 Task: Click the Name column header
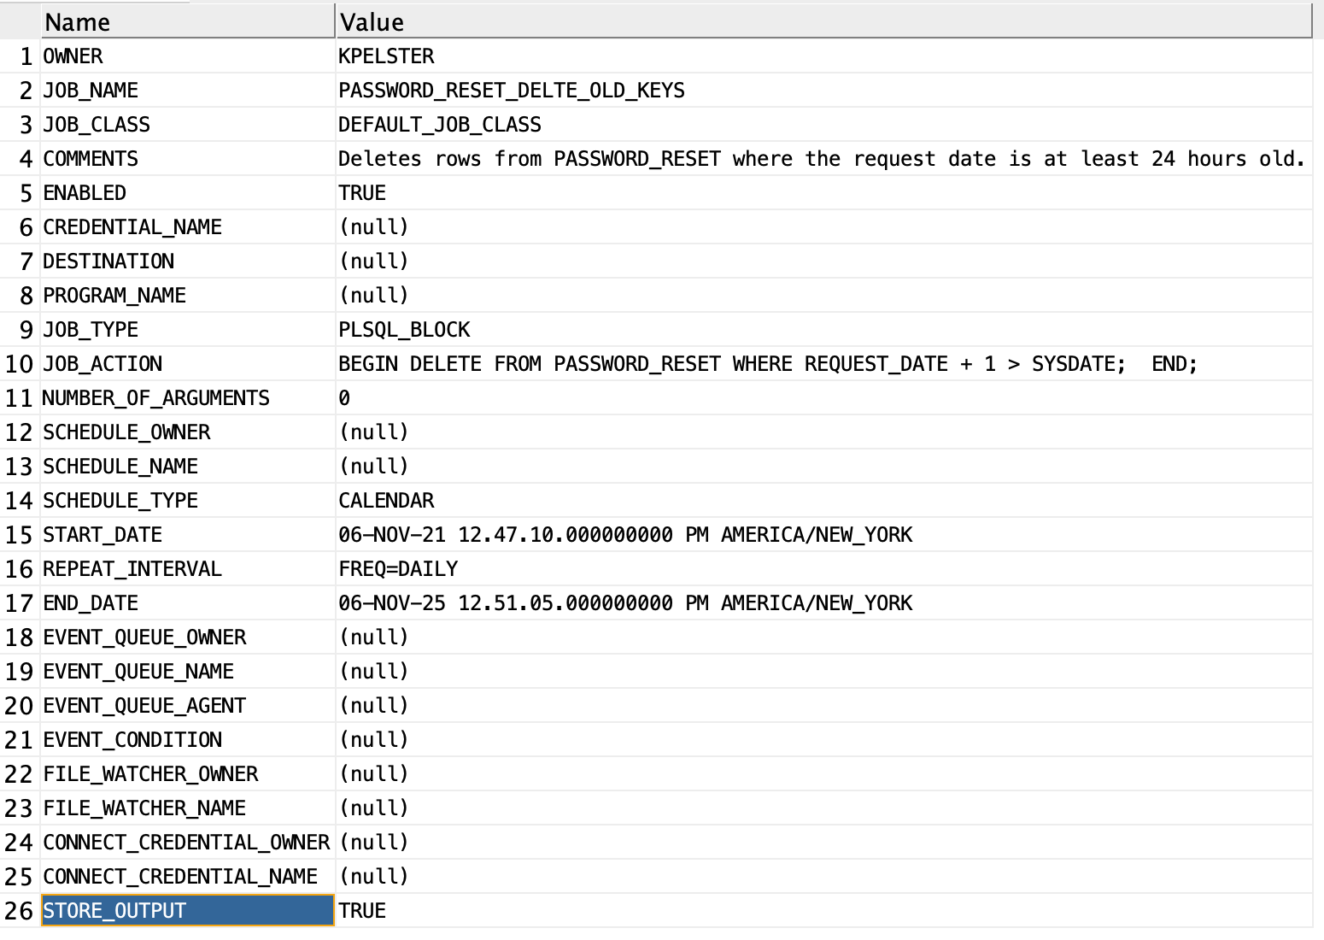click(77, 21)
